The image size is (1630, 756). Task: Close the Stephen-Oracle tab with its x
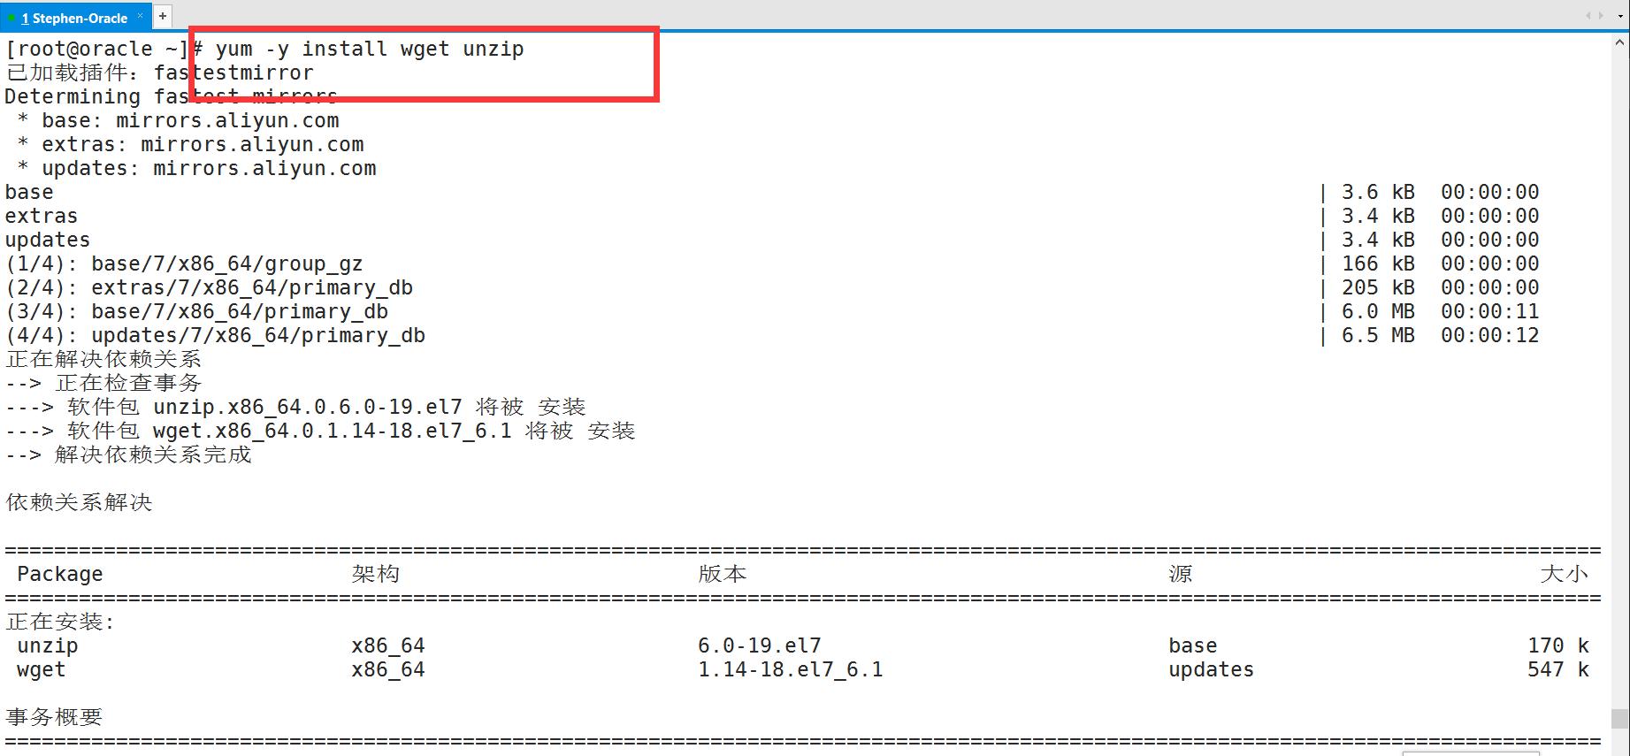tap(140, 16)
